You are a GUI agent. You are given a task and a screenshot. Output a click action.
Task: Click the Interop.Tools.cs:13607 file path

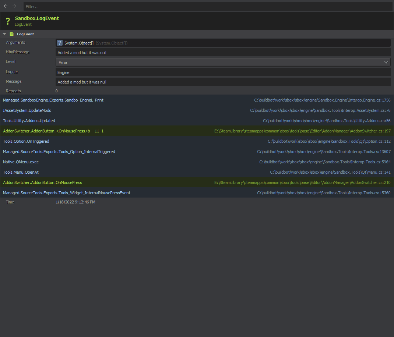pyautogui.click(x=324, y=152)
